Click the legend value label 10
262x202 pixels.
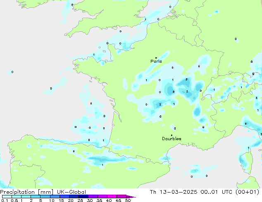click(x=52, y=200)
